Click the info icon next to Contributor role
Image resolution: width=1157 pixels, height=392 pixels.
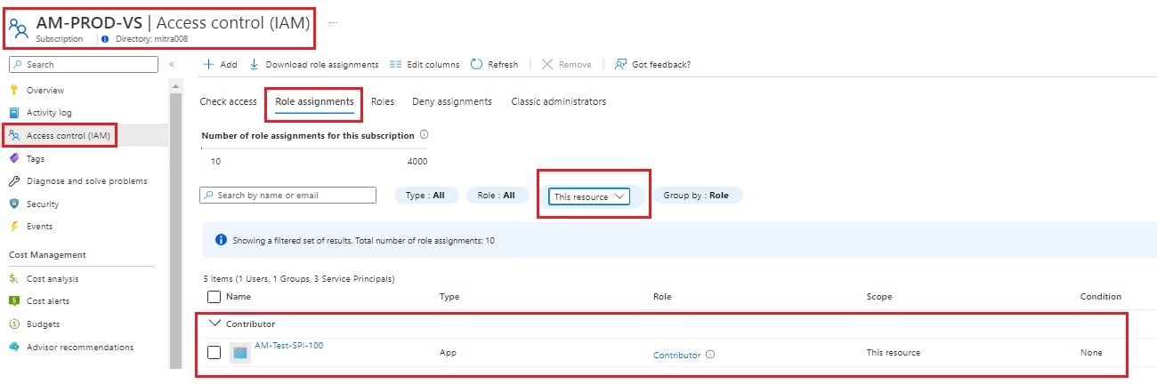click(x=710, y=355)
